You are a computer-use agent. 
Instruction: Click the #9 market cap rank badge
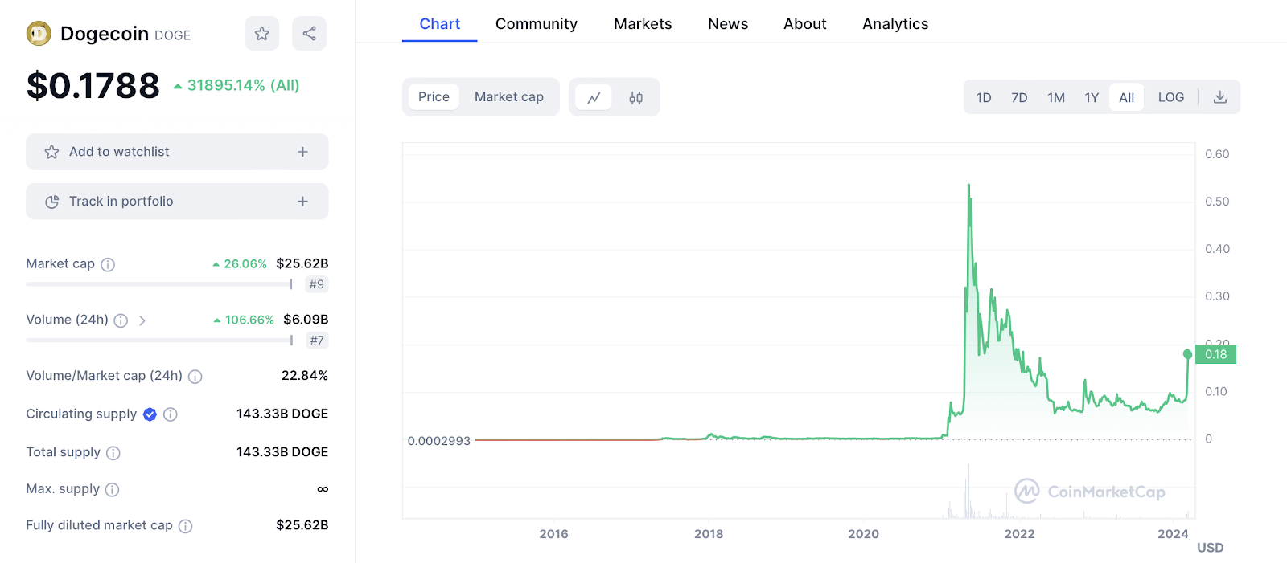click(317, 284)
